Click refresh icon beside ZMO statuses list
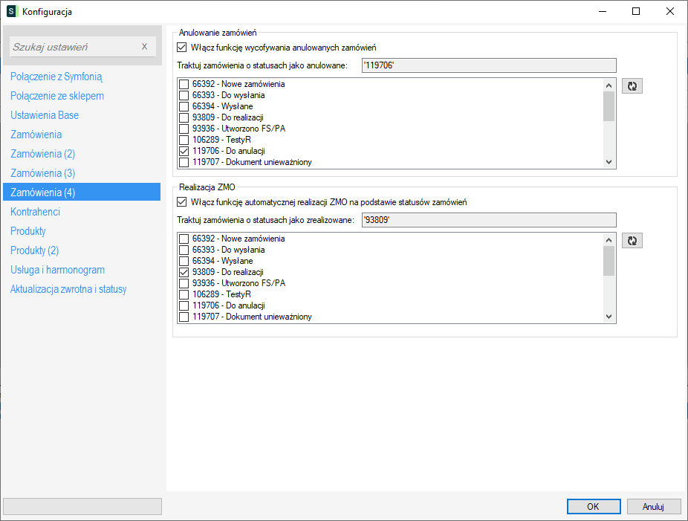This screenshot has height=521, width=688. coord(632,241)
